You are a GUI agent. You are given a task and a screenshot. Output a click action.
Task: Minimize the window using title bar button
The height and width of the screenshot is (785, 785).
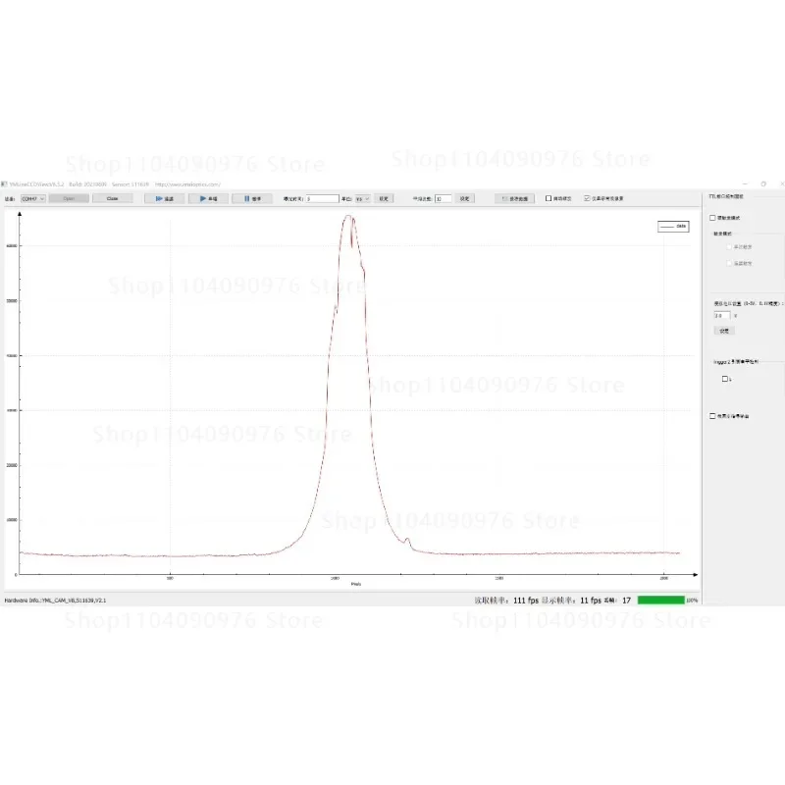point(745,183)
